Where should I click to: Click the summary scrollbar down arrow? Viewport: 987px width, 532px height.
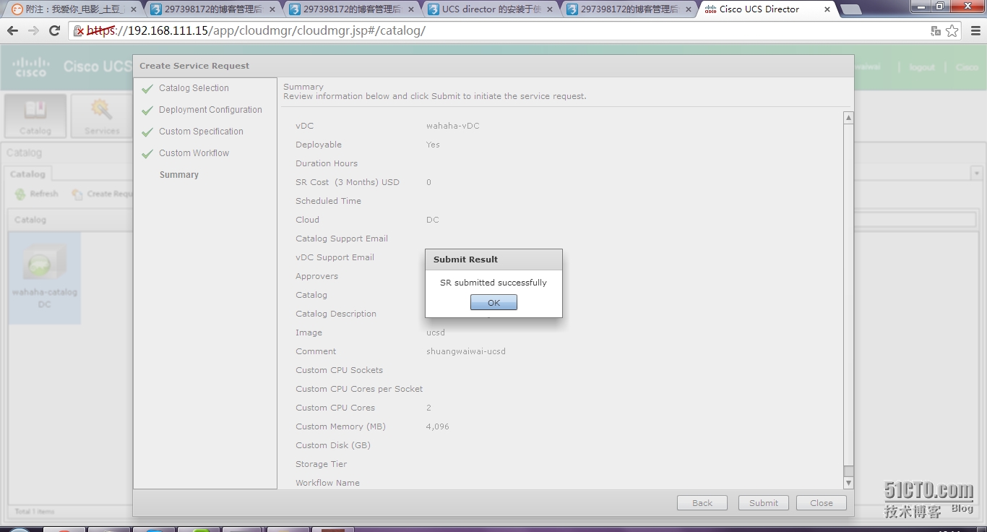[849, 483]
